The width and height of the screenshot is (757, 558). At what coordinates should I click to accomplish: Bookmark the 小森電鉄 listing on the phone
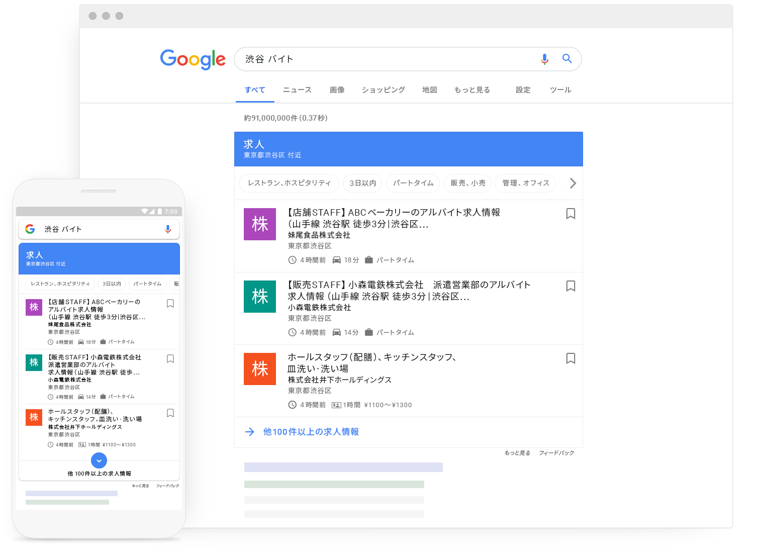click(170, 359)
